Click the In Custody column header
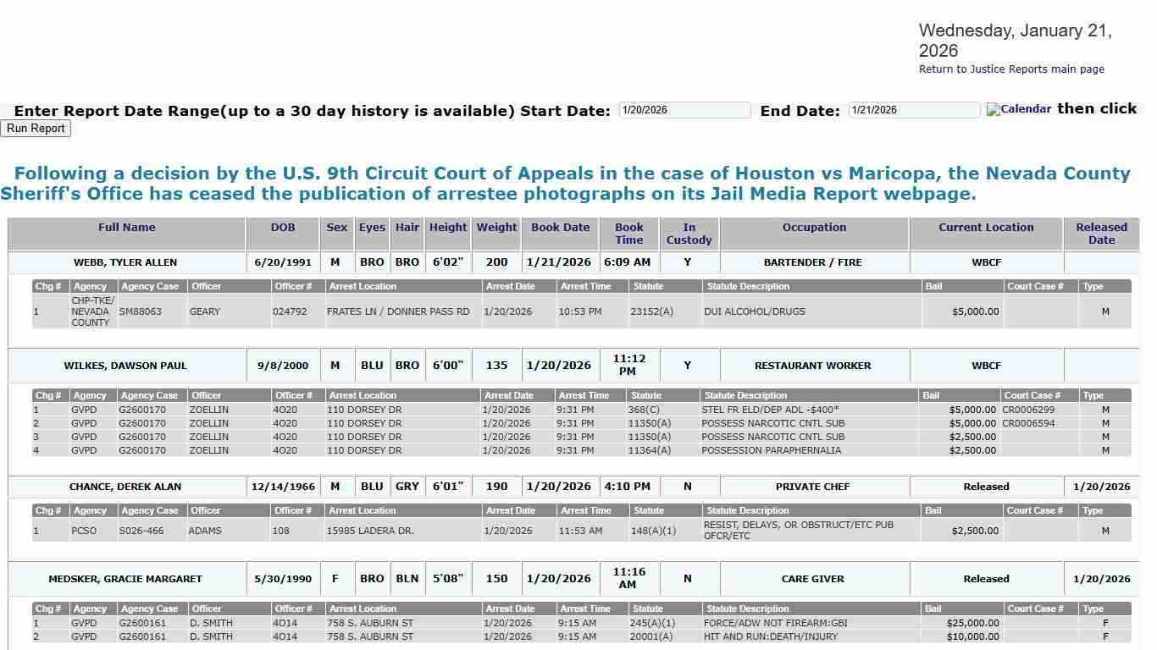Viewport: 1157px width, 650px height. click(x=688, y=234)
